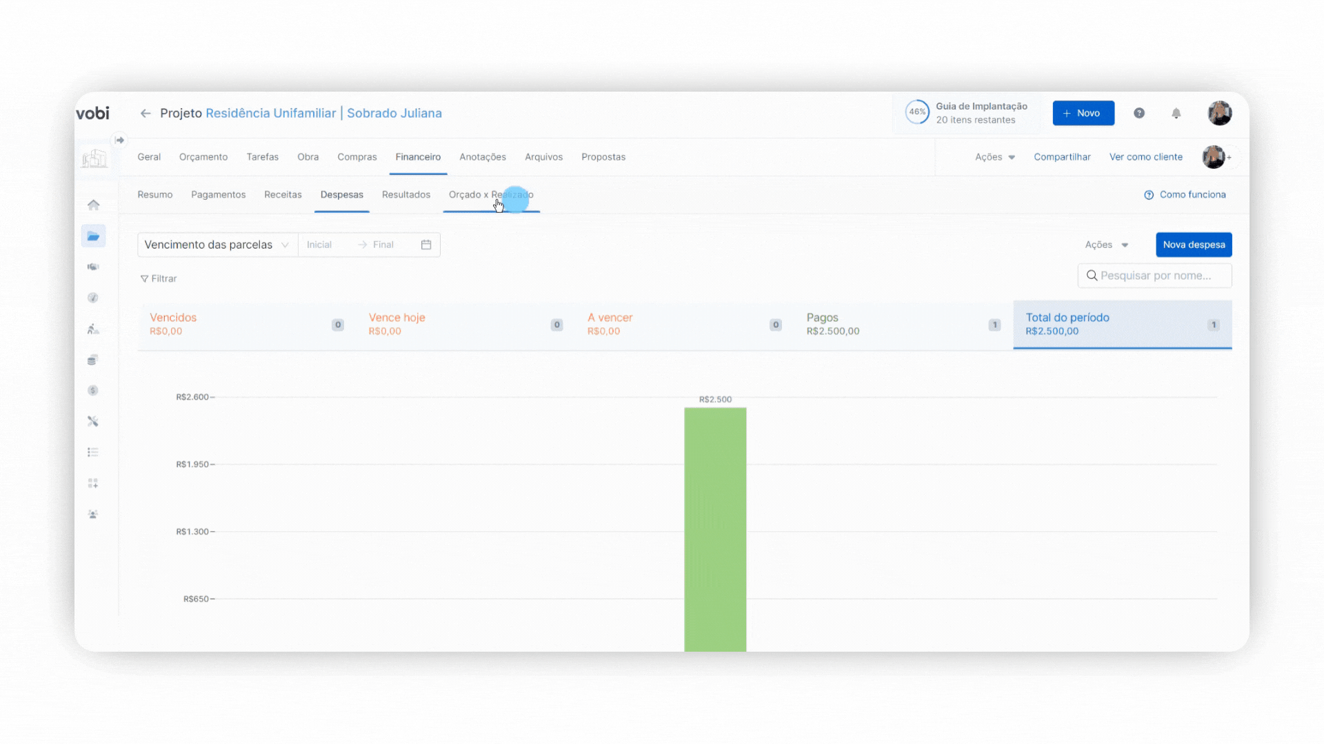Expand sidebar using the arrow toggle

coord(120,141)
